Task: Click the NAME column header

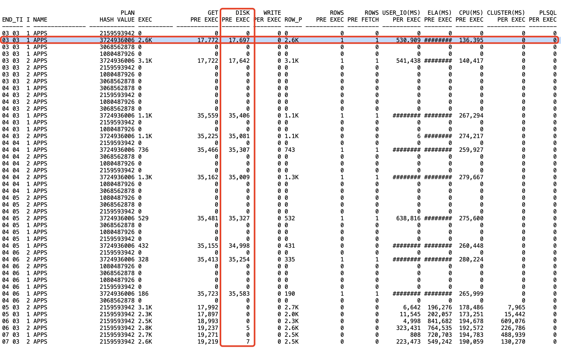Action: pos(40,20)
